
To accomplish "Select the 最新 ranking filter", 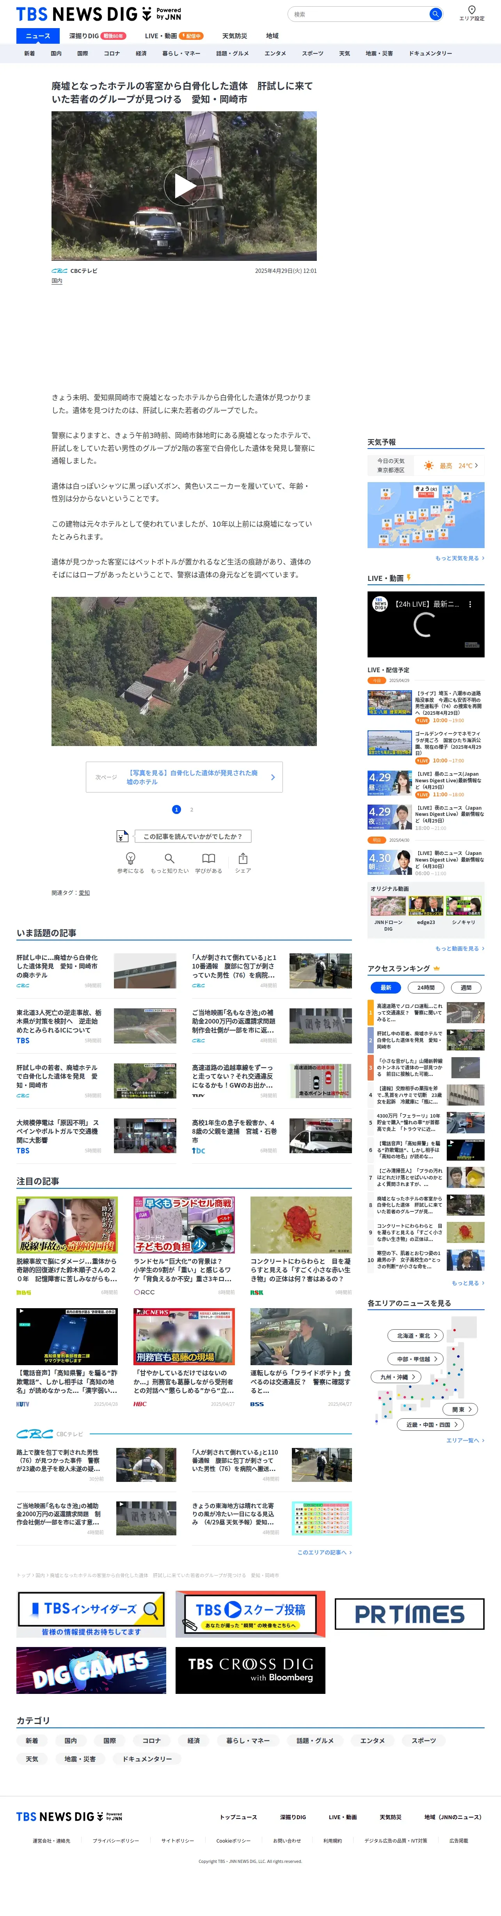I will coord(386,988).
